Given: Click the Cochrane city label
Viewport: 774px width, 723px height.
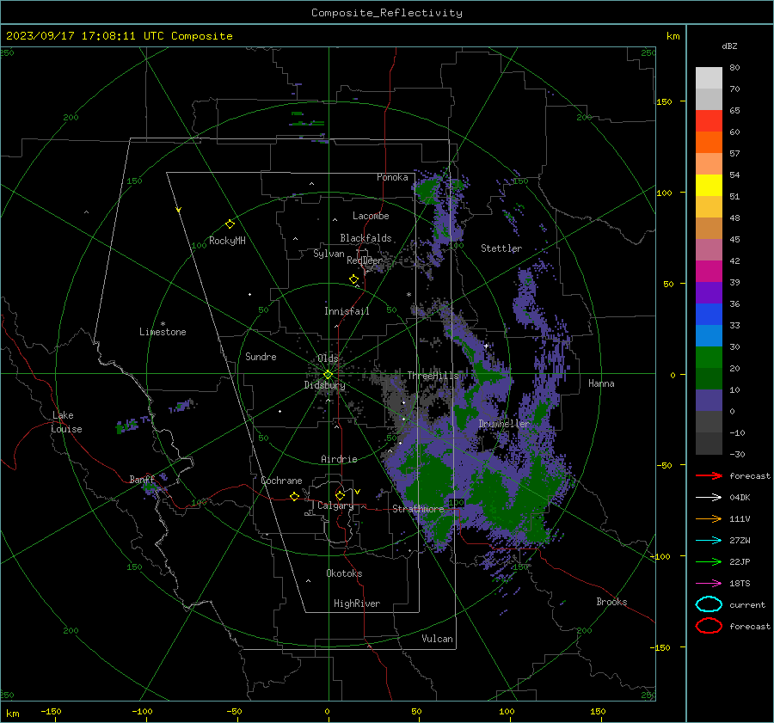Looking at the screenshot, I should pyautogui.click(x=281, y=481).
